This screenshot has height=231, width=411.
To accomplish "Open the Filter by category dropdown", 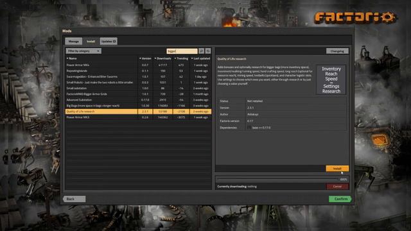I will 83,51.
